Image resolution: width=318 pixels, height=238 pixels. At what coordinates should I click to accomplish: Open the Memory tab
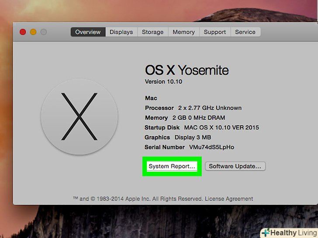(x=184, y=32)
